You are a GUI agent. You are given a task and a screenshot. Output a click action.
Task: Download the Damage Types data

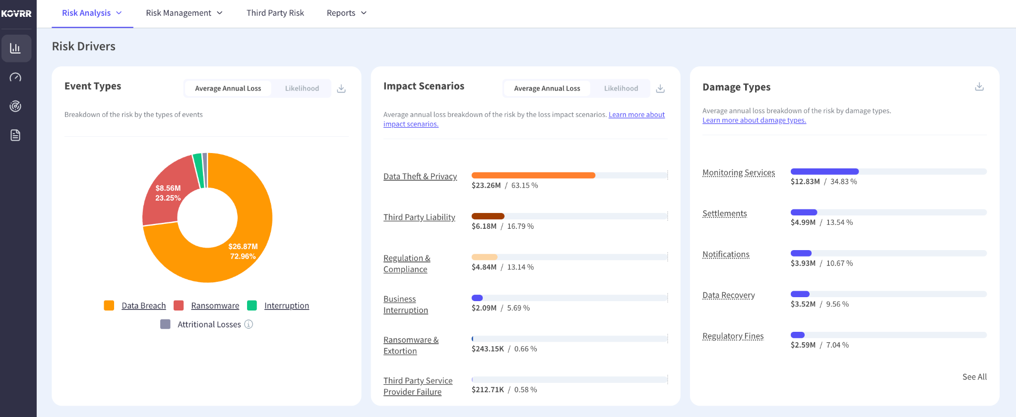(x=979, y=87)
